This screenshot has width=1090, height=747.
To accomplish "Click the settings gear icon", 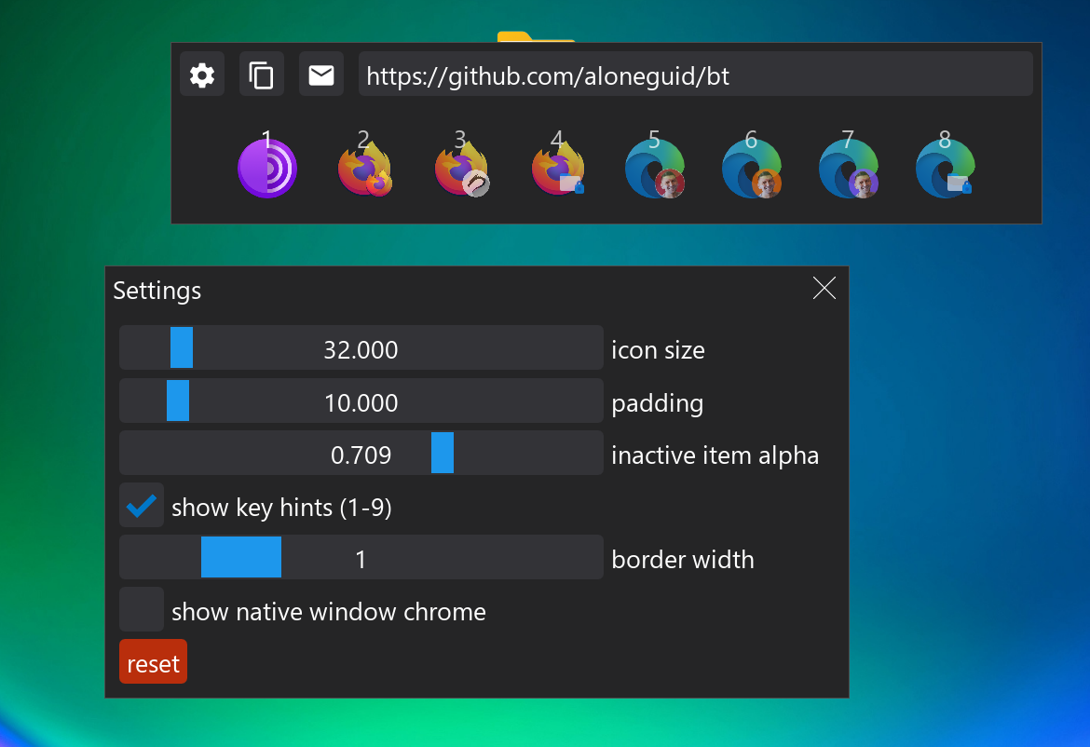I will click(202, 75).
